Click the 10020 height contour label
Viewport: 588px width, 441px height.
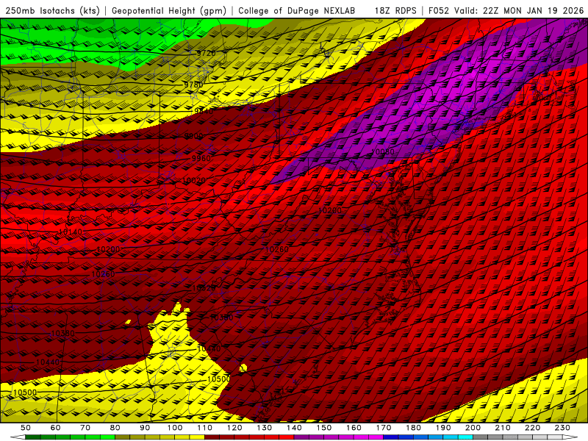coord(194,181)
